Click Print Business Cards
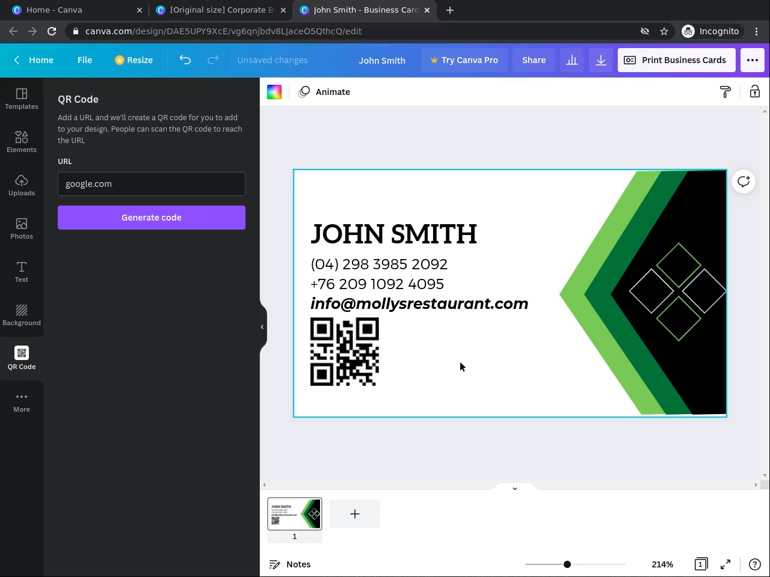Image resolution: width=770 pixels, height=577 pixels. (x=676, y=60)
